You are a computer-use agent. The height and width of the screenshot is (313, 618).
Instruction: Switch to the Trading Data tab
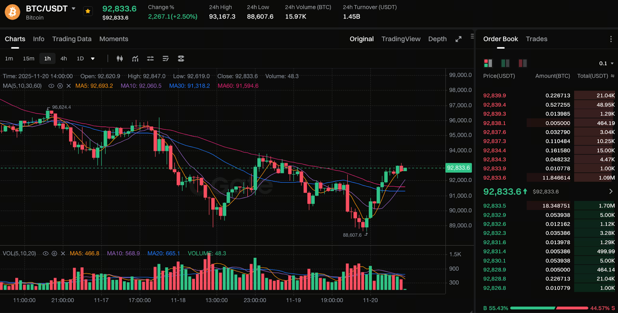click(x=72, y=39)
